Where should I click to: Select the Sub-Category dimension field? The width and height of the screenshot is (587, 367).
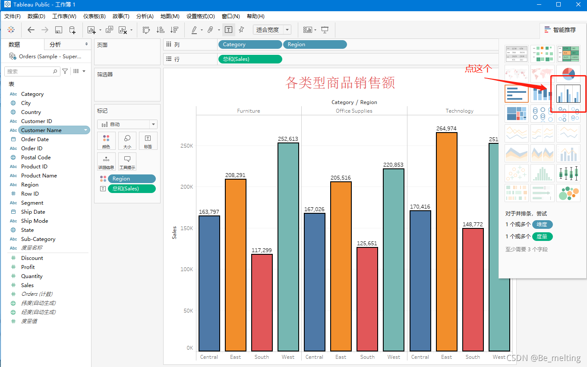click(x=38, y=239)
